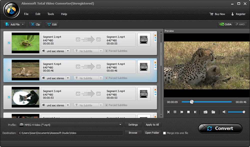Open audio track dropdown for Segment 4.mp4
The height and width of the screenshot is (147, 250).
click(x=68, y=78)
